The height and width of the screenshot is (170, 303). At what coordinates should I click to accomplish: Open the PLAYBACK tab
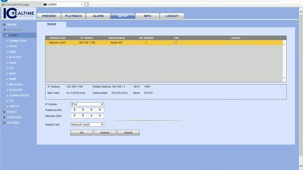(73, 16)
